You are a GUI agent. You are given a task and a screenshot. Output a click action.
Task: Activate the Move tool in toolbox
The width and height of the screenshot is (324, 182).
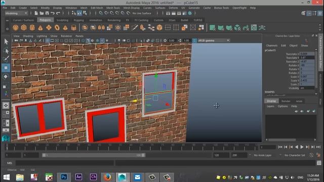coord(6,68)
